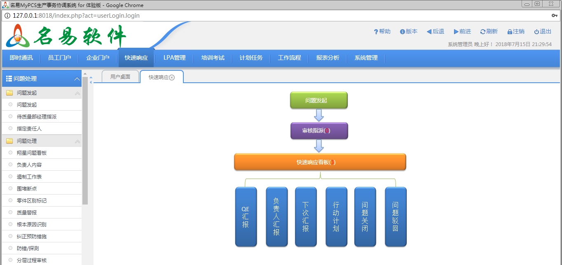
Task: Click the purple 审核指派 flowchart button
Action: pos(319,131)
